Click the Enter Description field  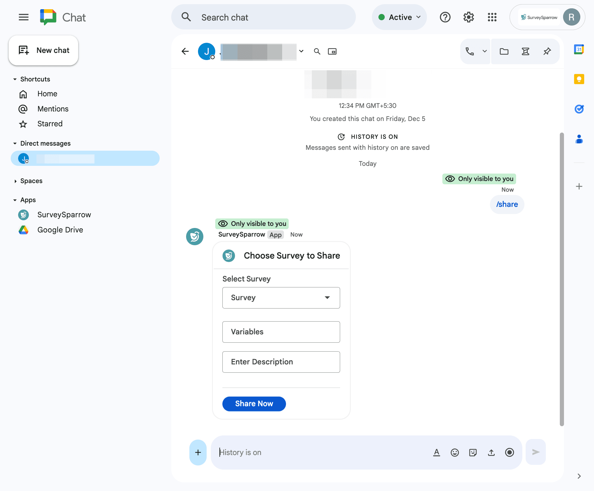[x=281, y=362]
